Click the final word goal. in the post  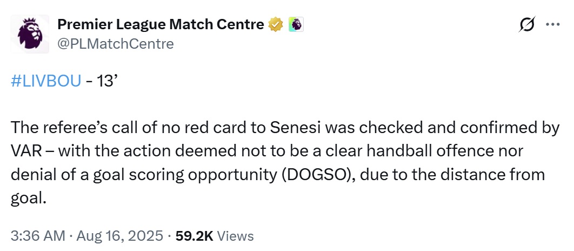pos(29,199)
